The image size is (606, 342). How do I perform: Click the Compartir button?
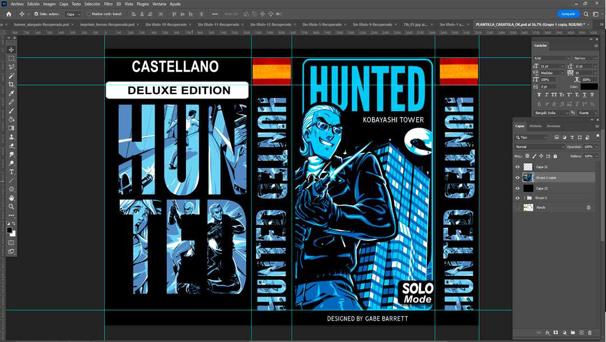pos(568,14)
